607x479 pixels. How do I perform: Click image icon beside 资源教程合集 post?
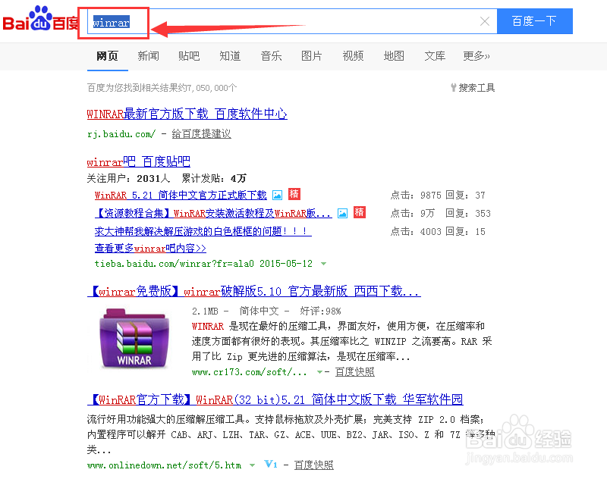[343, 214]
